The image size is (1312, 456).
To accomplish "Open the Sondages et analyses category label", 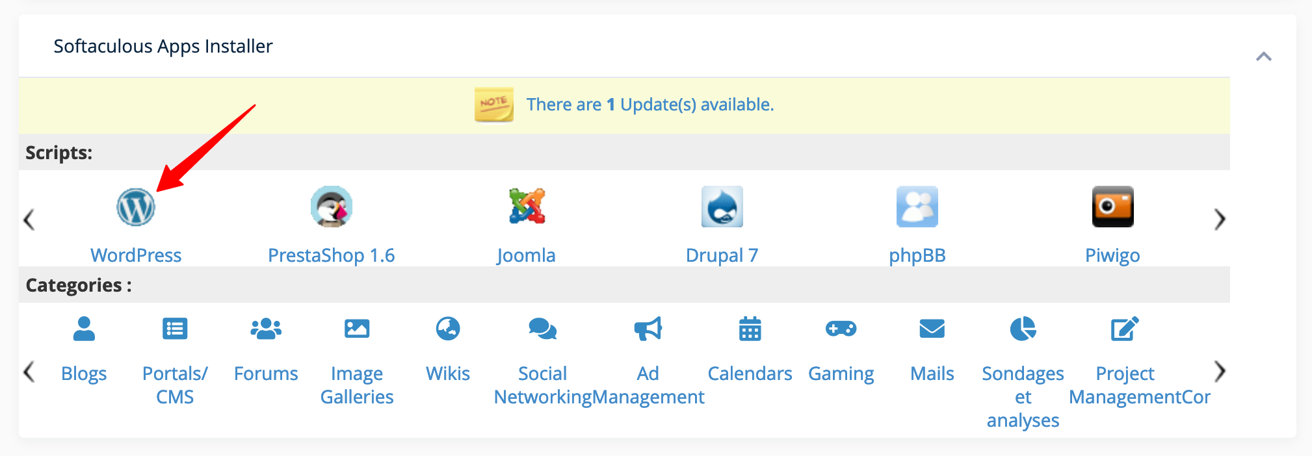I will point(1023,397).
